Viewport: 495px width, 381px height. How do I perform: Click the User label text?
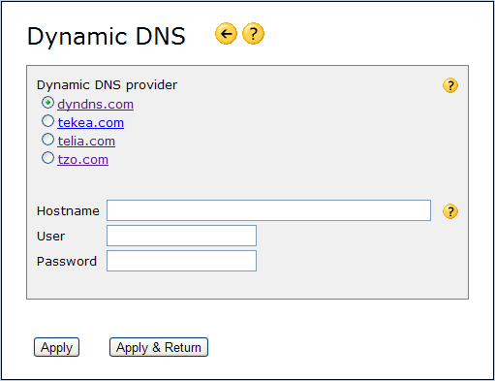click(50, 237)
